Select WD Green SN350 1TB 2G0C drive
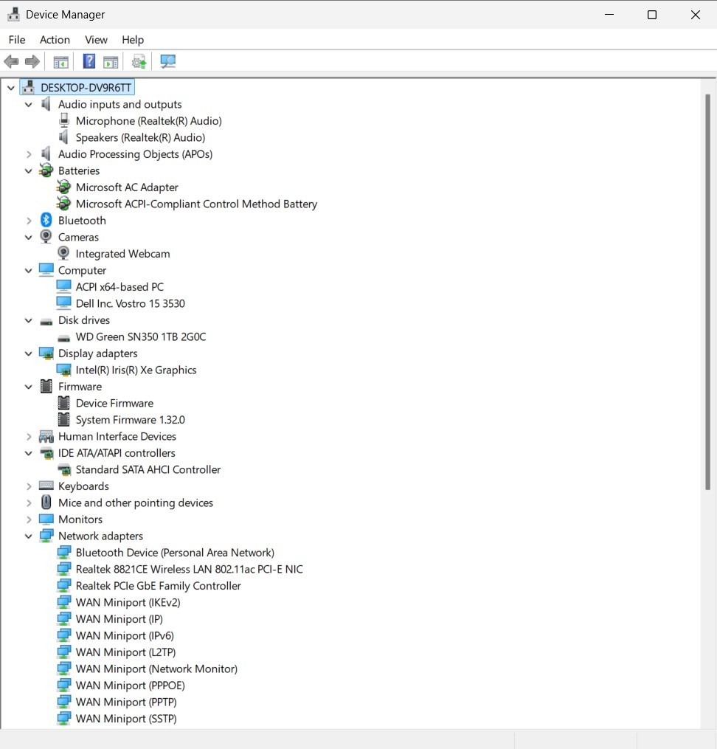Viewport: 717px width, 749px height. (141, 336)
